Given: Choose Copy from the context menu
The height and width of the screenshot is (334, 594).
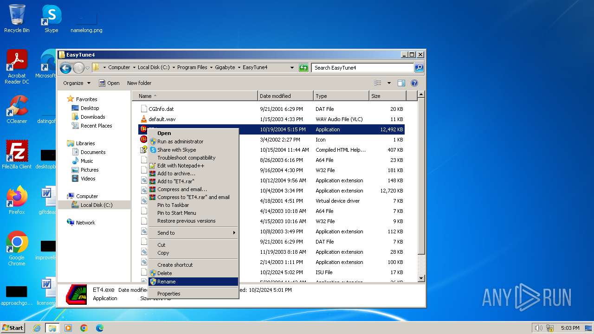Looking at the screenshot, I should click(193, 253).
